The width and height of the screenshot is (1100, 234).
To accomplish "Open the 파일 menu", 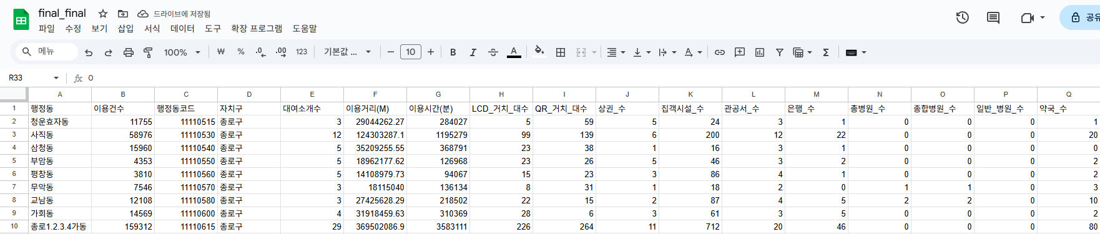I will [x=47, y=29].
